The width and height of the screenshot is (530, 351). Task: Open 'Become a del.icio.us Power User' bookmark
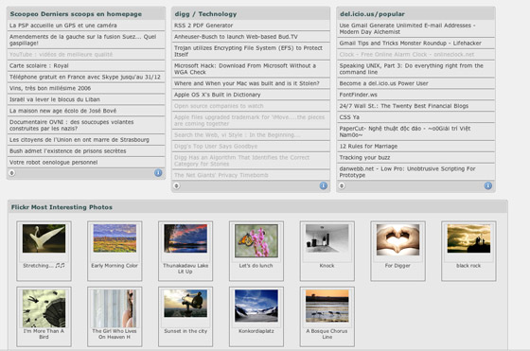[383, 83]
